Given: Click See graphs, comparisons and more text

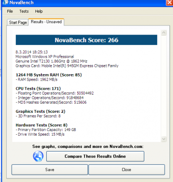Looking at the screenshot, I should [88, 147].
